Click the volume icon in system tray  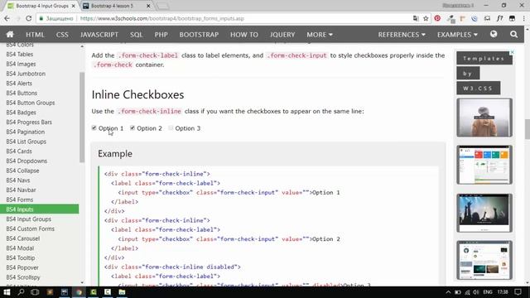476,292
